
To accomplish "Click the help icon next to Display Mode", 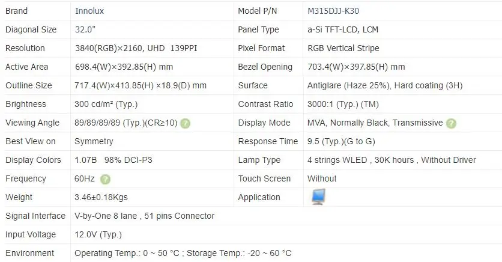I will click(x=451, y=123).
